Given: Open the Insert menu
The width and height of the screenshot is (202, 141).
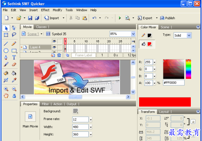Looking at the screenshot, I should [34, 10].
